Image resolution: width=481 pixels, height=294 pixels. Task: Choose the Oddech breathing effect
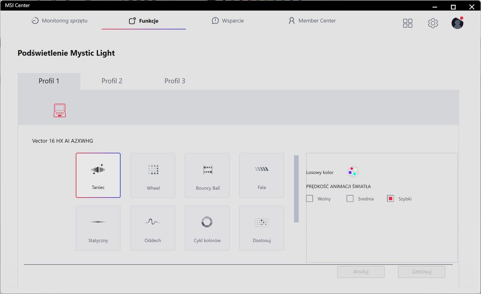point(153,228)
